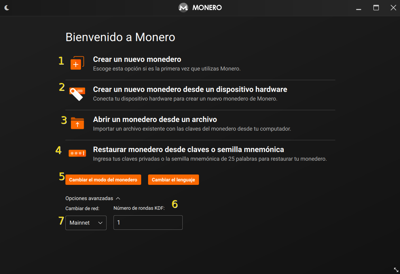Click "Cambiar el modo del monedero" button
This screenshot has height=274, width=400.
pyautogui.click(x=103, y=180)
